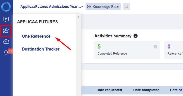
Task: Click the magnifier search icon button
Action: pyautogui.click(x=126, y=7)
